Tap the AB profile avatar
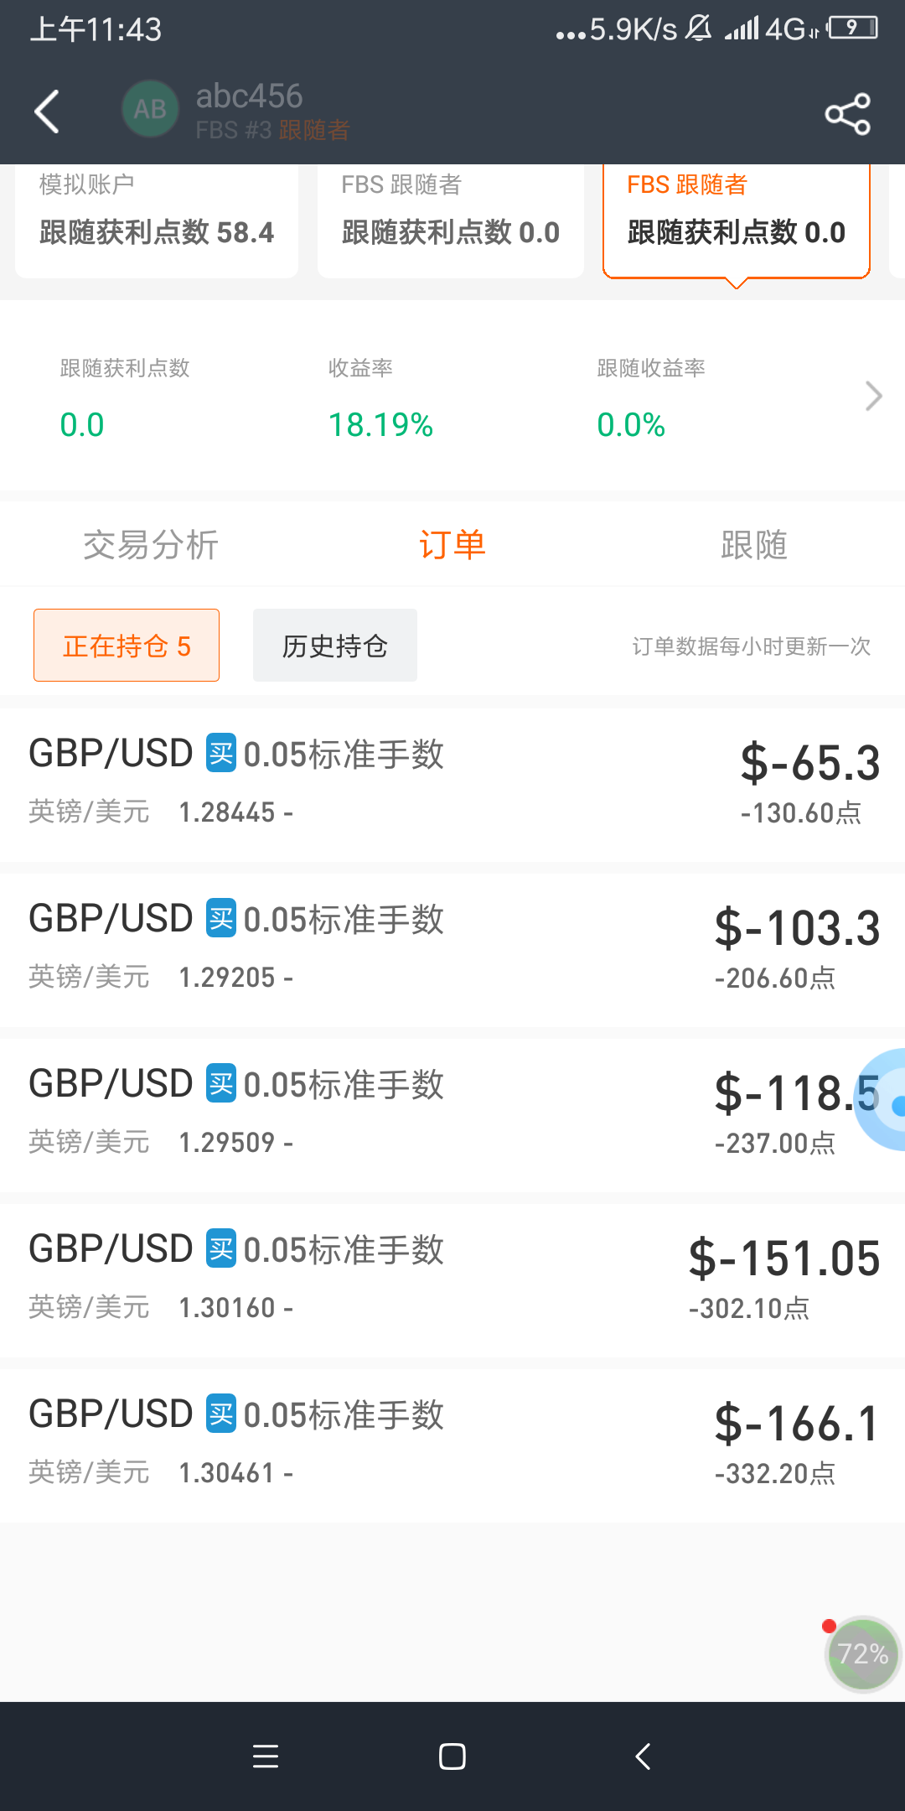 [x=150, y=109]
